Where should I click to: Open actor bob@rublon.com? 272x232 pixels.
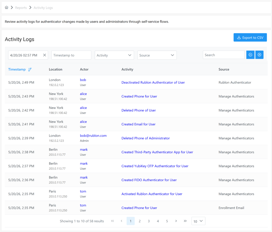tap(93, 136)
